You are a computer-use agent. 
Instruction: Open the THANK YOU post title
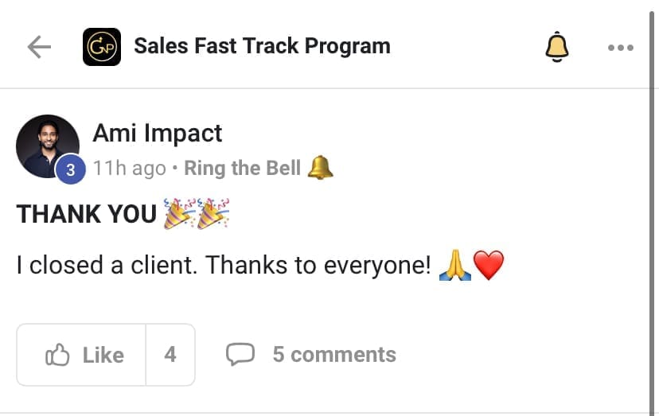tap(86, 214)
